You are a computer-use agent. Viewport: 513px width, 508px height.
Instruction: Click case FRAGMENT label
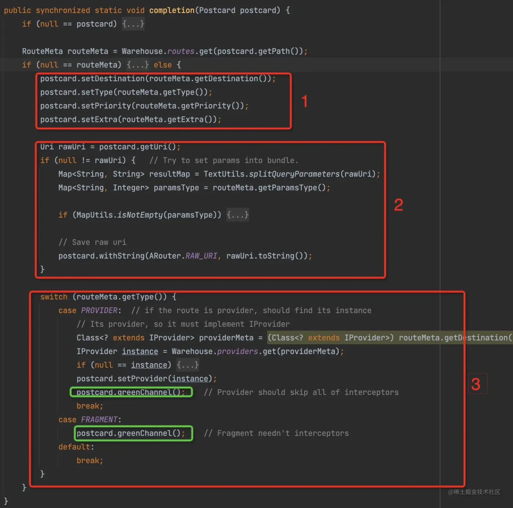coord(90,420)
